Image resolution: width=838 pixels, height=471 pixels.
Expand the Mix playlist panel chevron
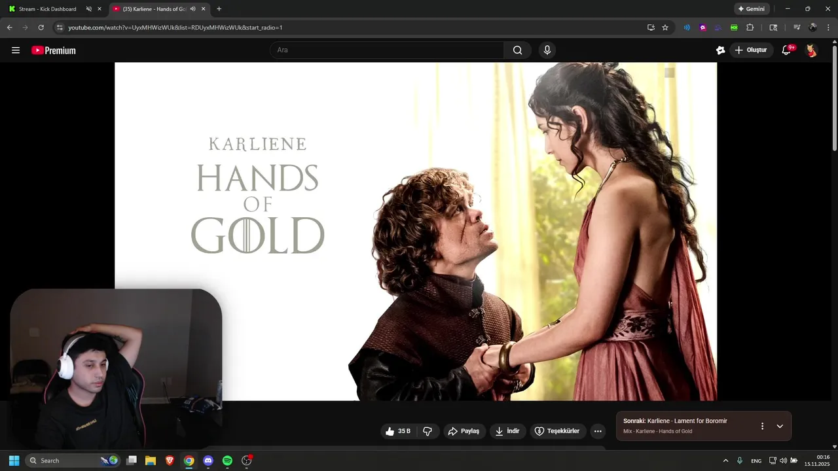click(780, 426)
